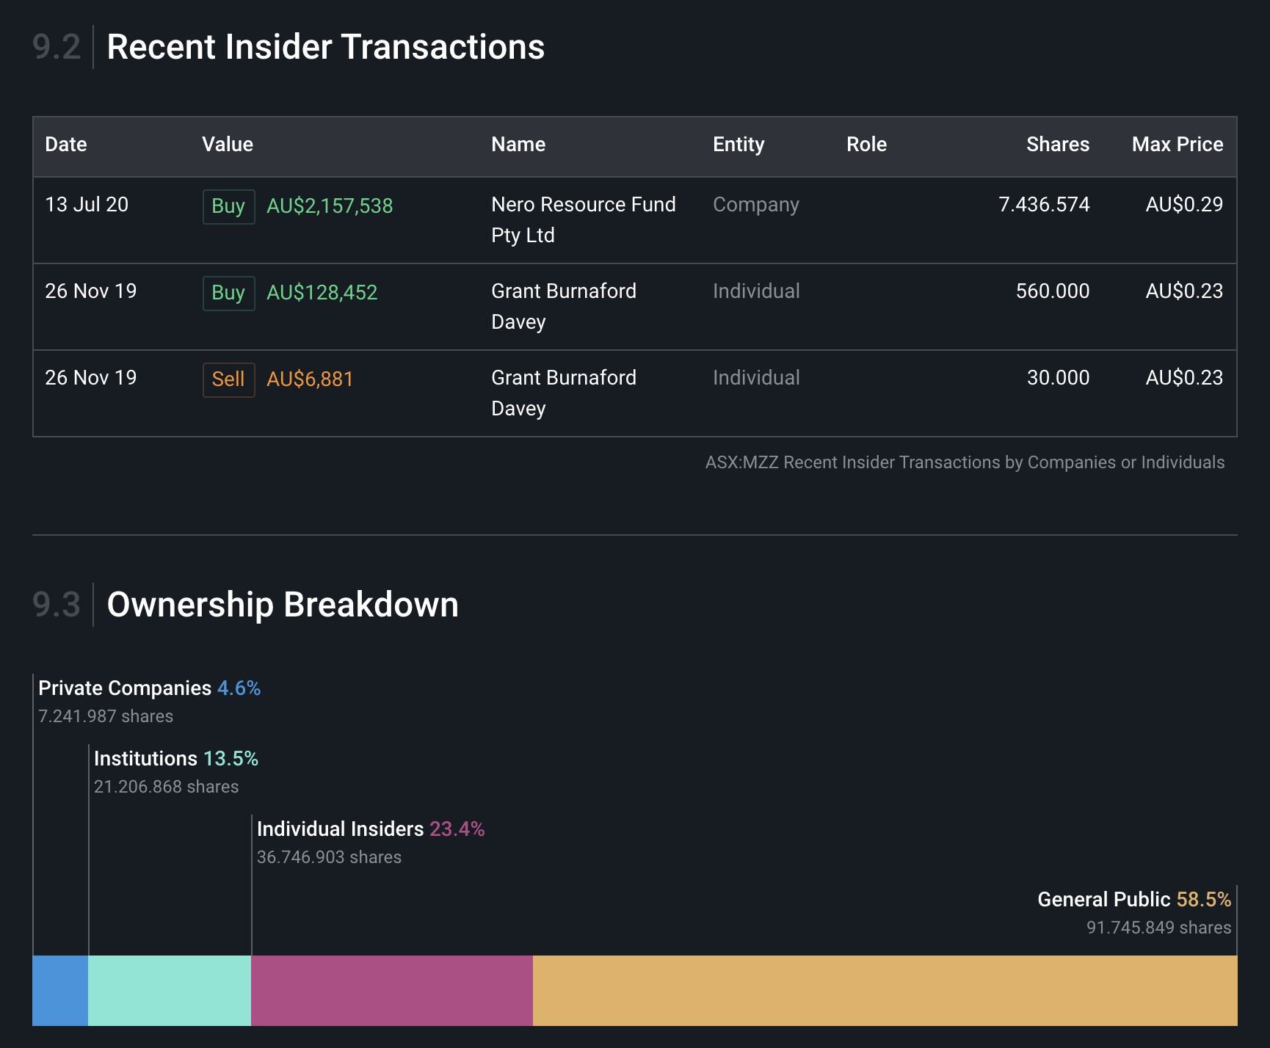Click the AU$6,881 sell value
The width and height of the screenshot is (1270, 1048).
click(x=310, y=379)
